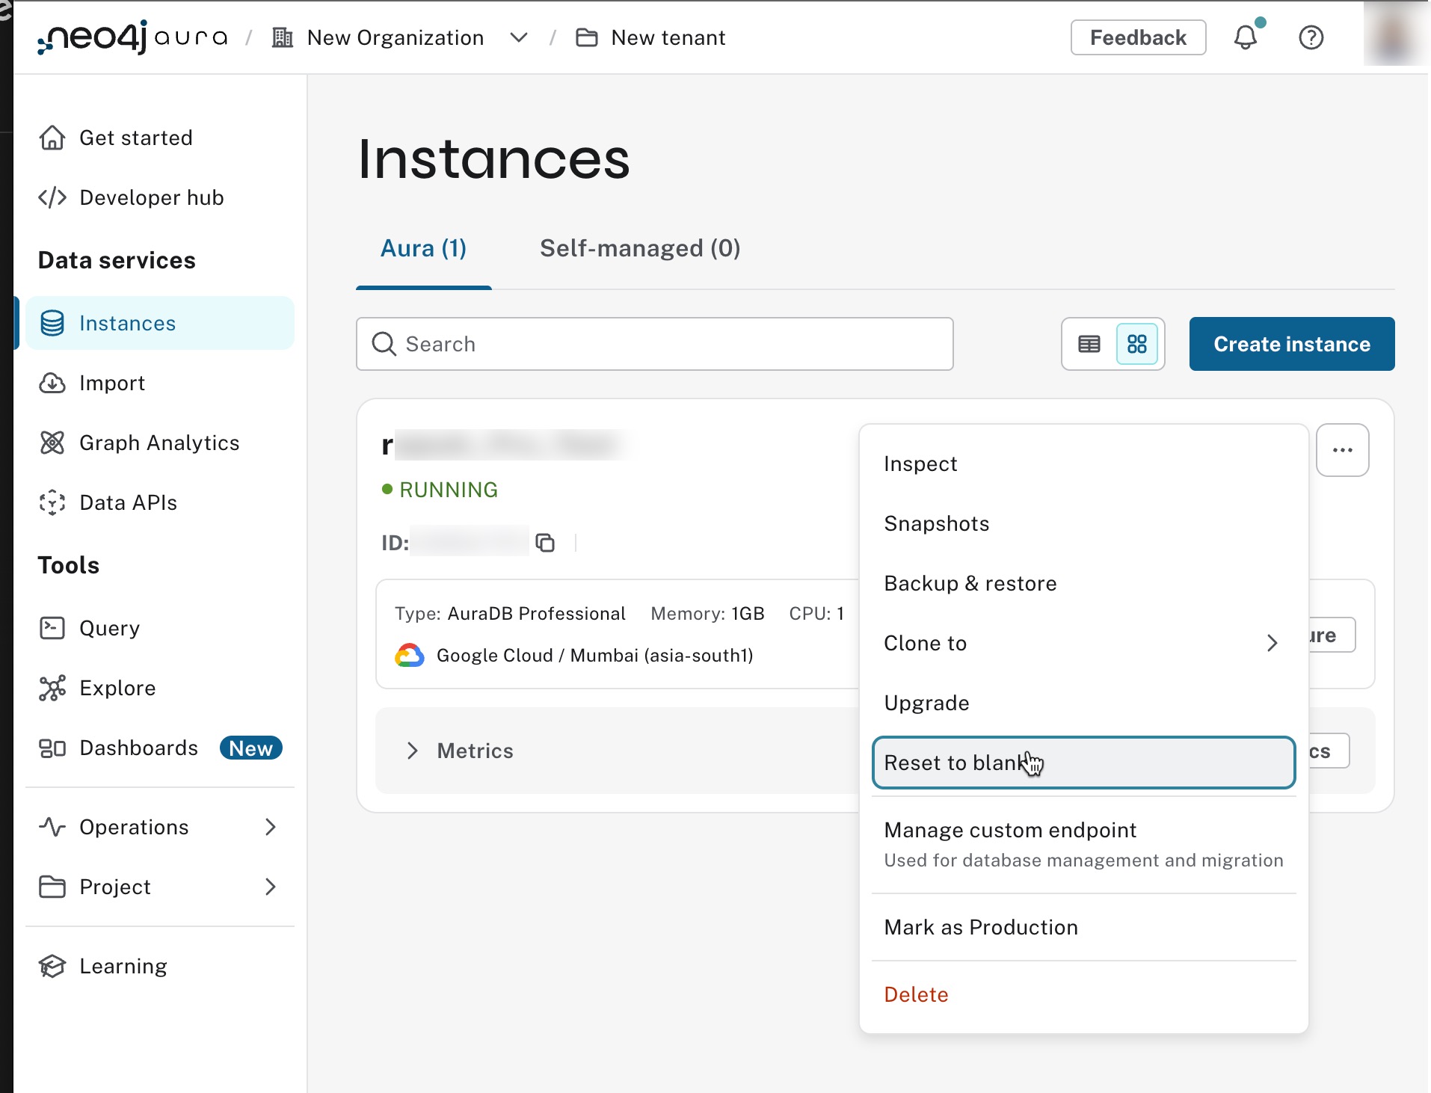Switch to grid card view
The width and height of the screenshot is (1431, 1093).
pos(1136,344)
